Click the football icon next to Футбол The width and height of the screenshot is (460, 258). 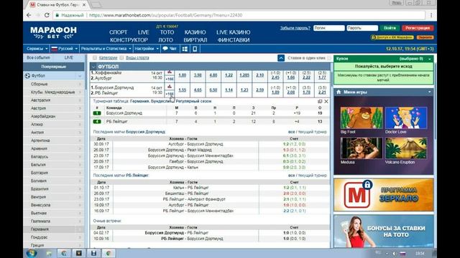click(x=27, y=76)
